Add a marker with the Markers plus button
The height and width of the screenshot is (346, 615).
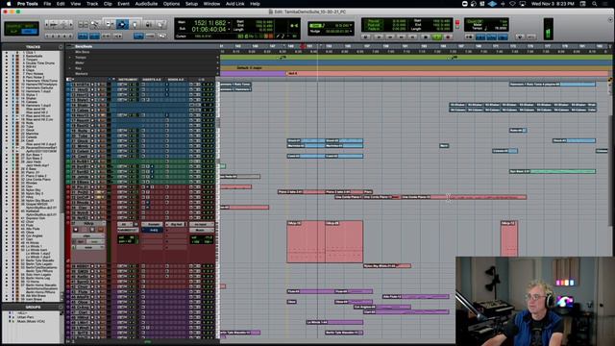tap(218, 74)
